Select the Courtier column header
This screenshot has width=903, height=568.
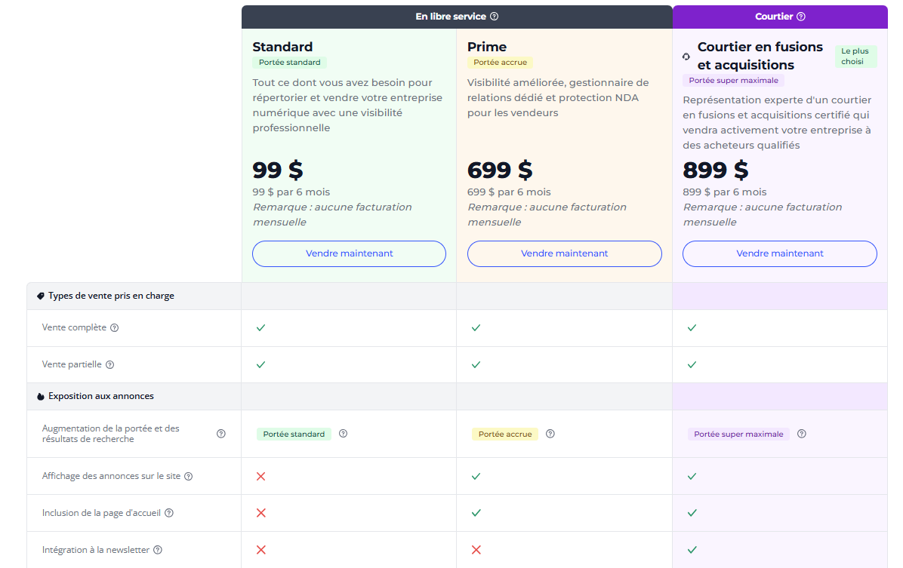[779, 16]
